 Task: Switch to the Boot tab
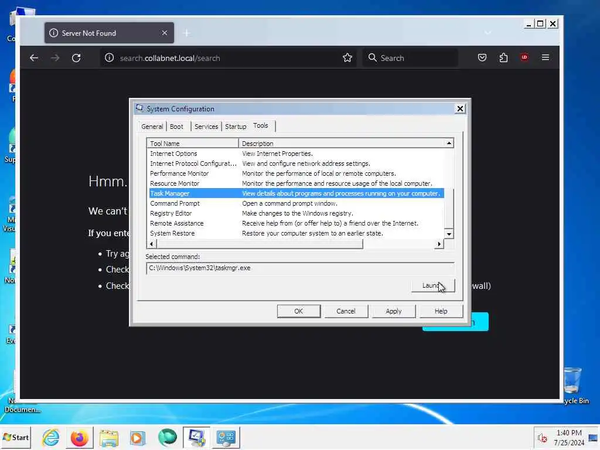(x=176, y=127)
